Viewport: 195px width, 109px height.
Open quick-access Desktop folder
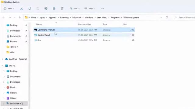click(14, 25)
